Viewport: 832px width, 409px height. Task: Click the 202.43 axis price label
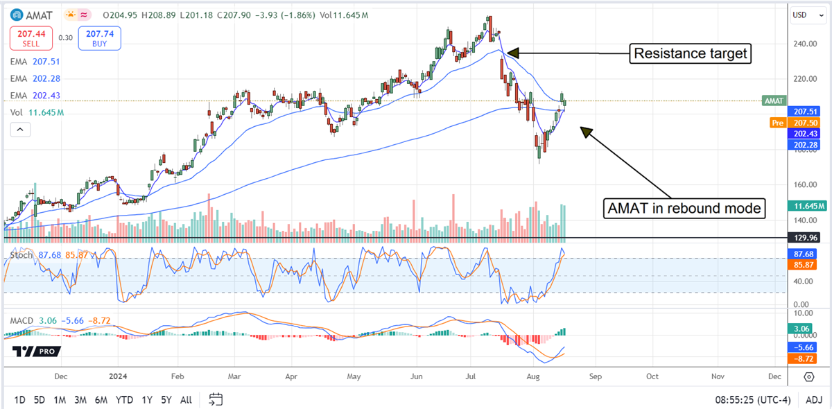click(804, 134)
